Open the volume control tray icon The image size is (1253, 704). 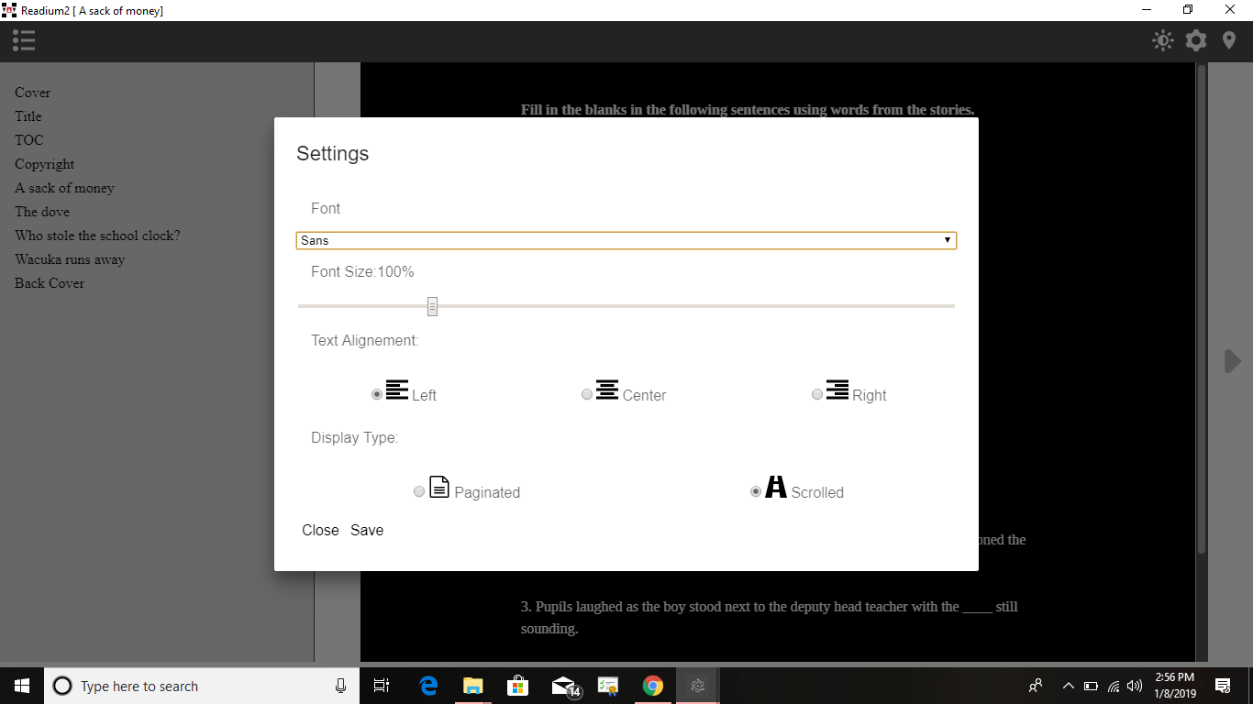(x=1135, y=686)
